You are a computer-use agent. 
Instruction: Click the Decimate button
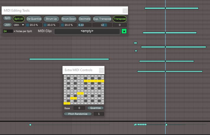click(84, 19)
